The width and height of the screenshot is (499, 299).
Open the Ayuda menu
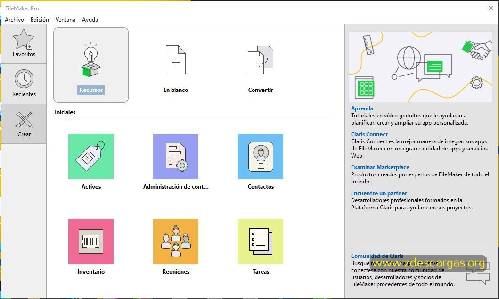90,20
